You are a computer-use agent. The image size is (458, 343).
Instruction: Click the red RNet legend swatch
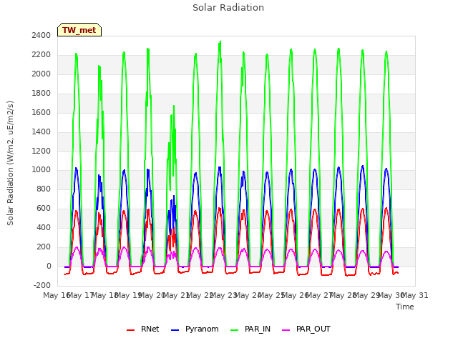pos(130,330)
